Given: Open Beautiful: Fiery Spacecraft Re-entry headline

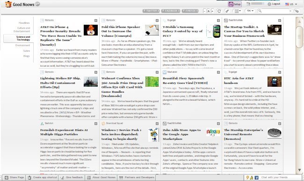Looking at the screenshot, I should click(x=185, y=81).
